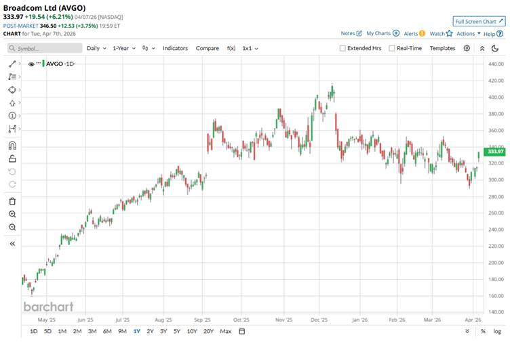Open the numbered label tool icon
Image resolution: width=510 pixels, height=342 pixels.
click(x=12, y=116)
